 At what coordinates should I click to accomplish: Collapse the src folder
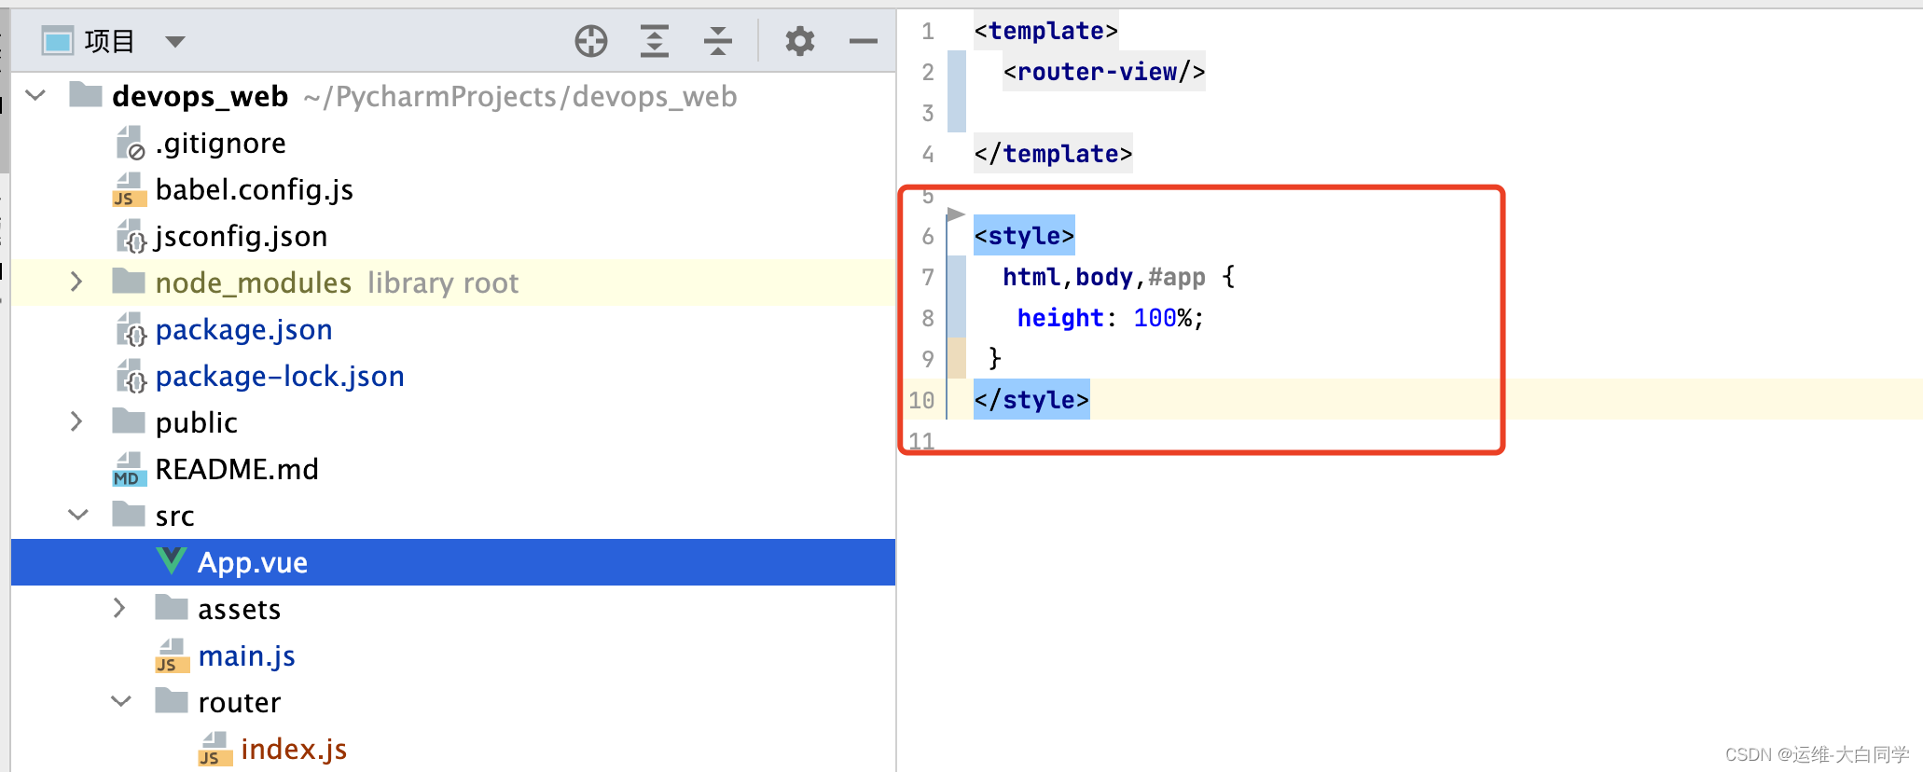(x=78, y=515)
